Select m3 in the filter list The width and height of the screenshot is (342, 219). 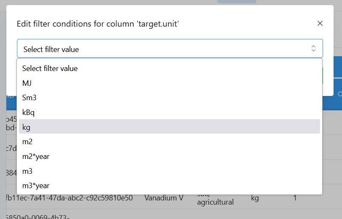click(169, 171)
